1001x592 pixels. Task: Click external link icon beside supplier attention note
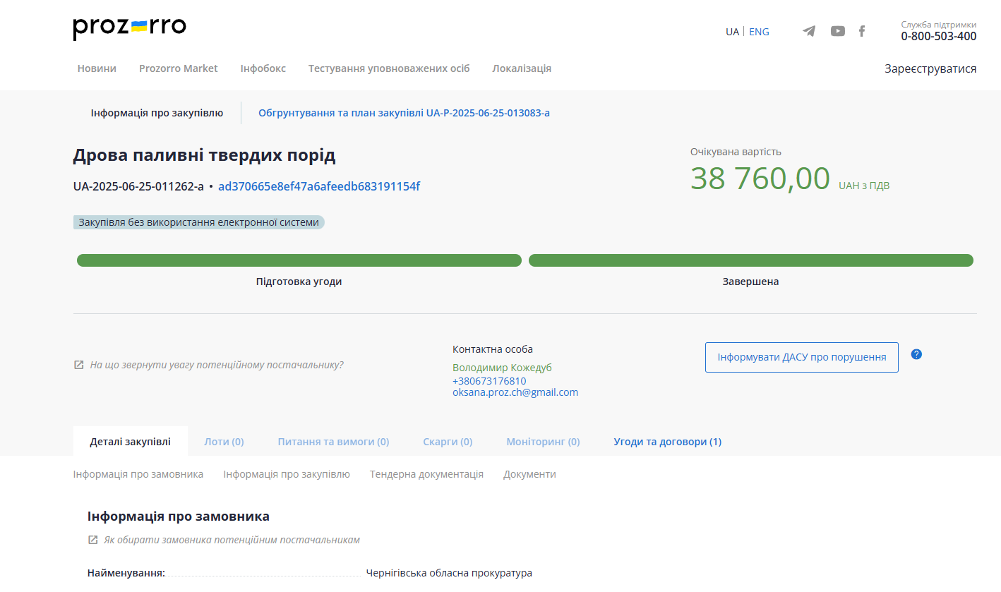[x=79, y=366]
